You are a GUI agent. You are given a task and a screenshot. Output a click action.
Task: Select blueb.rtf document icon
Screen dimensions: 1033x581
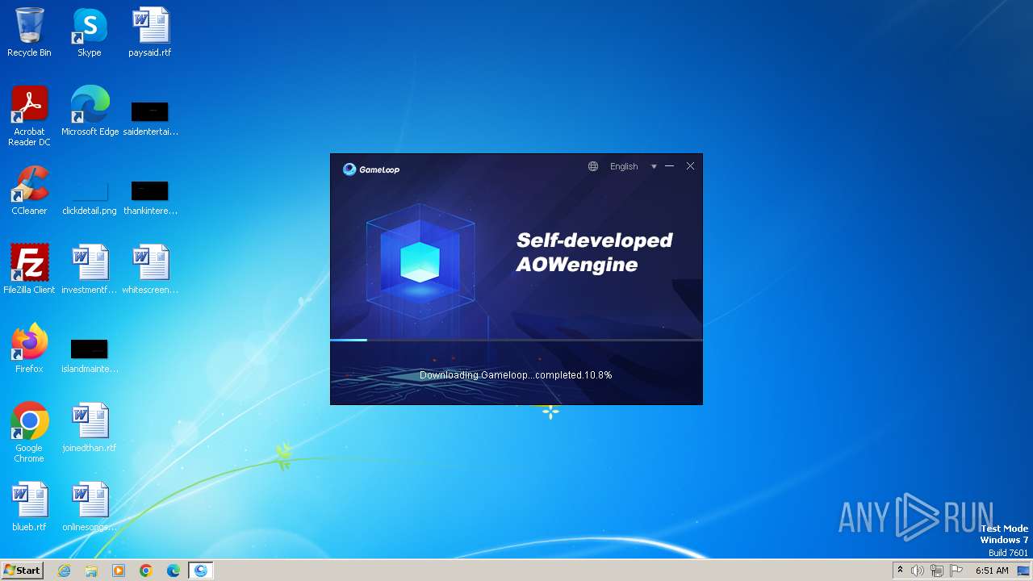29,507
